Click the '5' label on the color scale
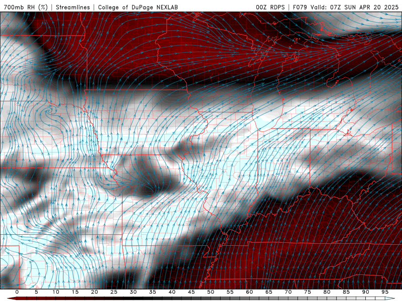The width and height of the screenshot is (402, 301). 36,292
